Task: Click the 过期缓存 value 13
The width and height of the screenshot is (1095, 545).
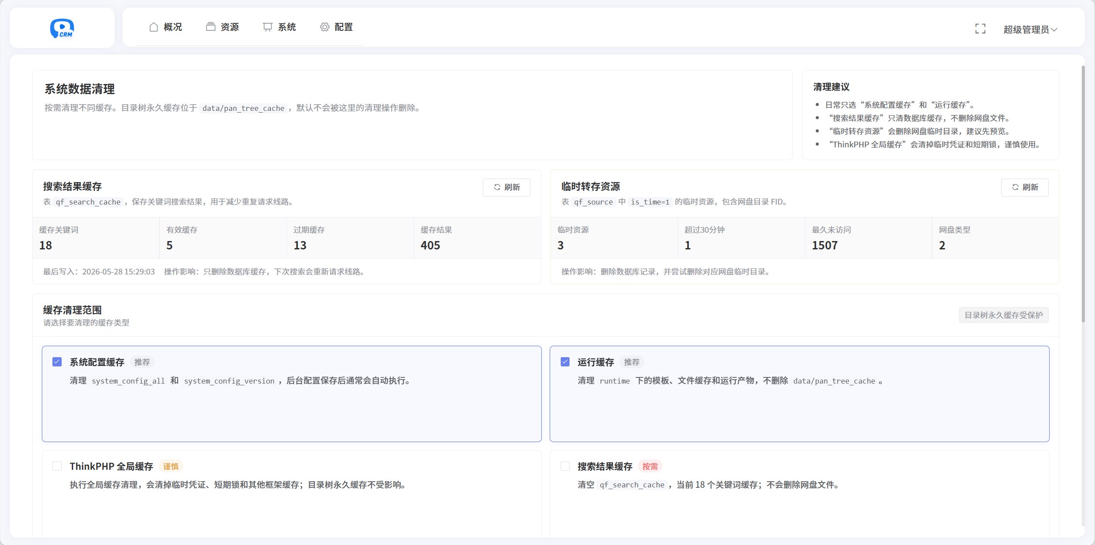Action: [300, 245]
